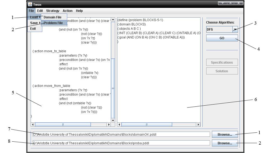Image resolution: width=271 pixels, height=153 pixels.
Task: Click domain panel horizontal scroll-right arrow
Action: (109, 125)
